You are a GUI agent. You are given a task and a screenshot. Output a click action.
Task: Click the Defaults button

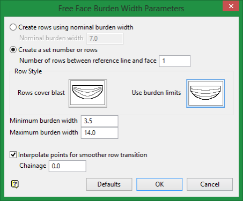pos(109,184)
